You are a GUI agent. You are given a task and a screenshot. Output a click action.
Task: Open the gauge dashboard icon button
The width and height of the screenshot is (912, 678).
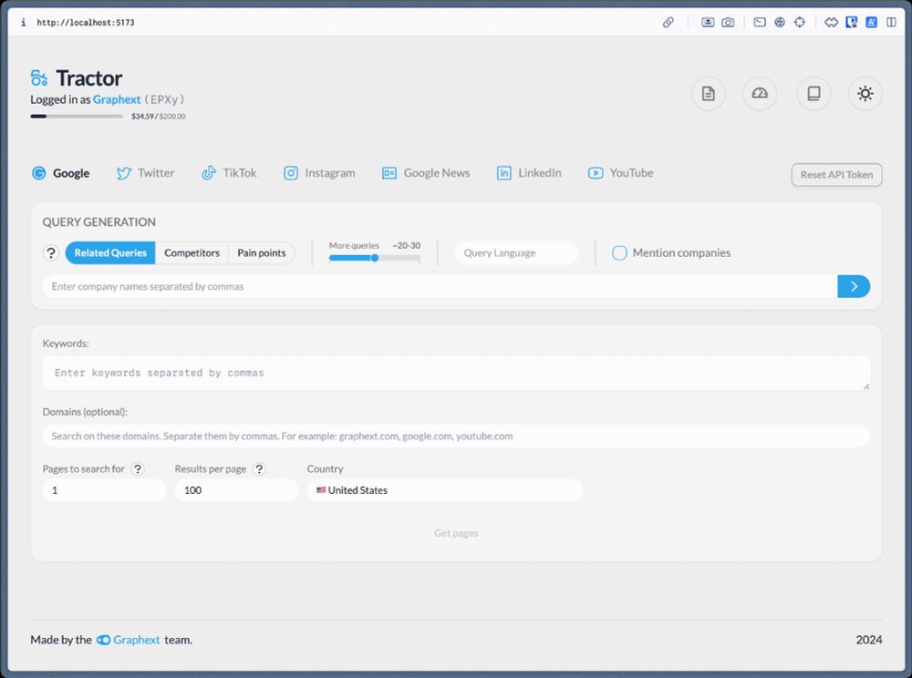[760, 93]
